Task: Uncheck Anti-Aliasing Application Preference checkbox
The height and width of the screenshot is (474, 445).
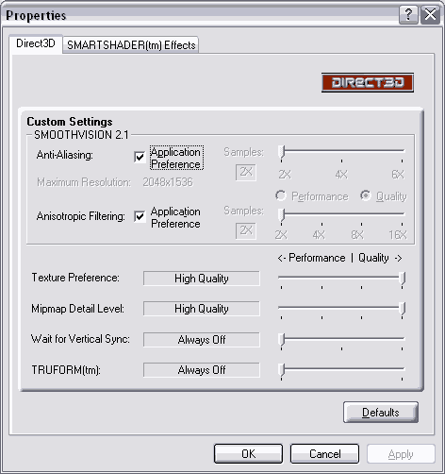Action: point(140,157)
